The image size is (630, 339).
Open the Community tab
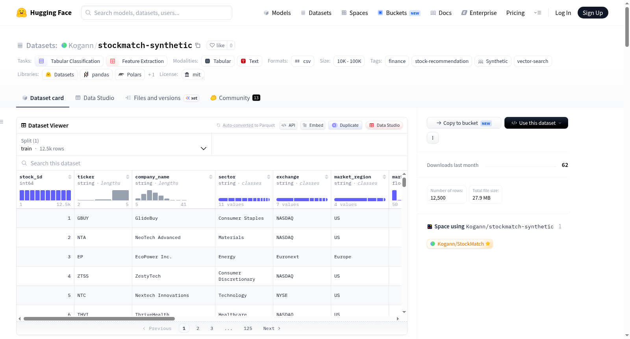(235, 98)
